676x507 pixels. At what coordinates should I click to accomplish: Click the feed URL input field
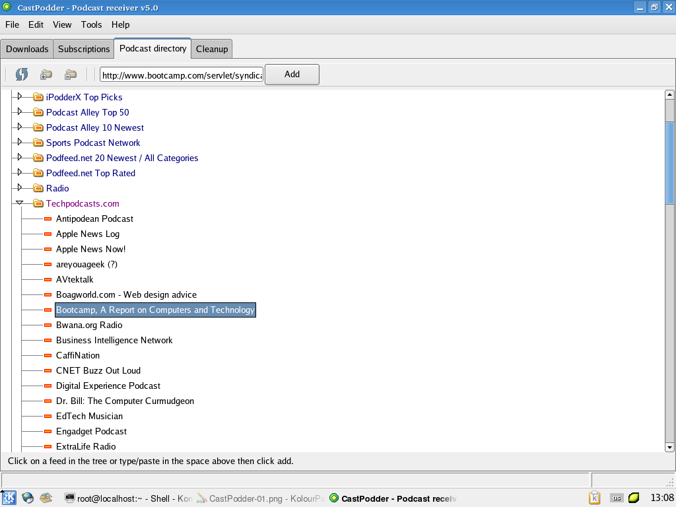182,75
